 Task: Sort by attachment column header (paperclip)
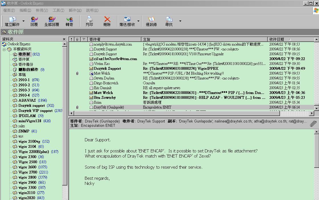click(x=77, y=39)
